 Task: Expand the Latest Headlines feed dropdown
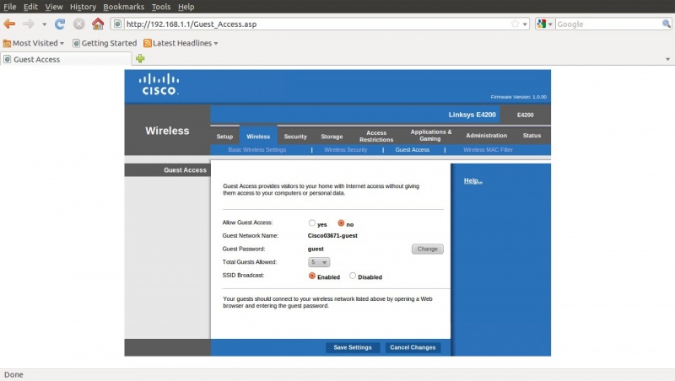181,42
